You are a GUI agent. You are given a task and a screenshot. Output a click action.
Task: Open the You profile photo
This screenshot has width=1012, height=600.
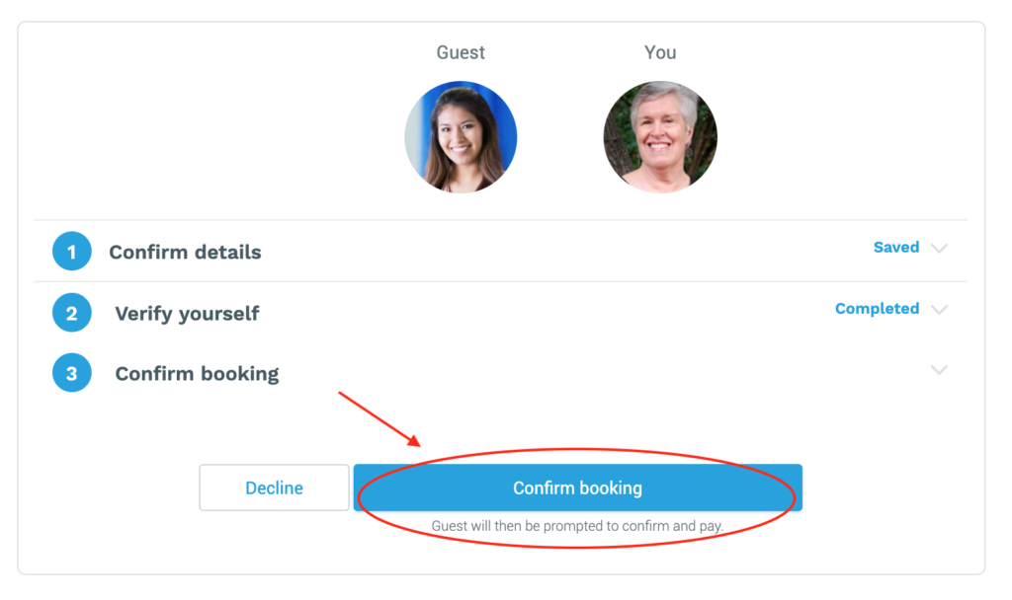(x=660, y=136)
